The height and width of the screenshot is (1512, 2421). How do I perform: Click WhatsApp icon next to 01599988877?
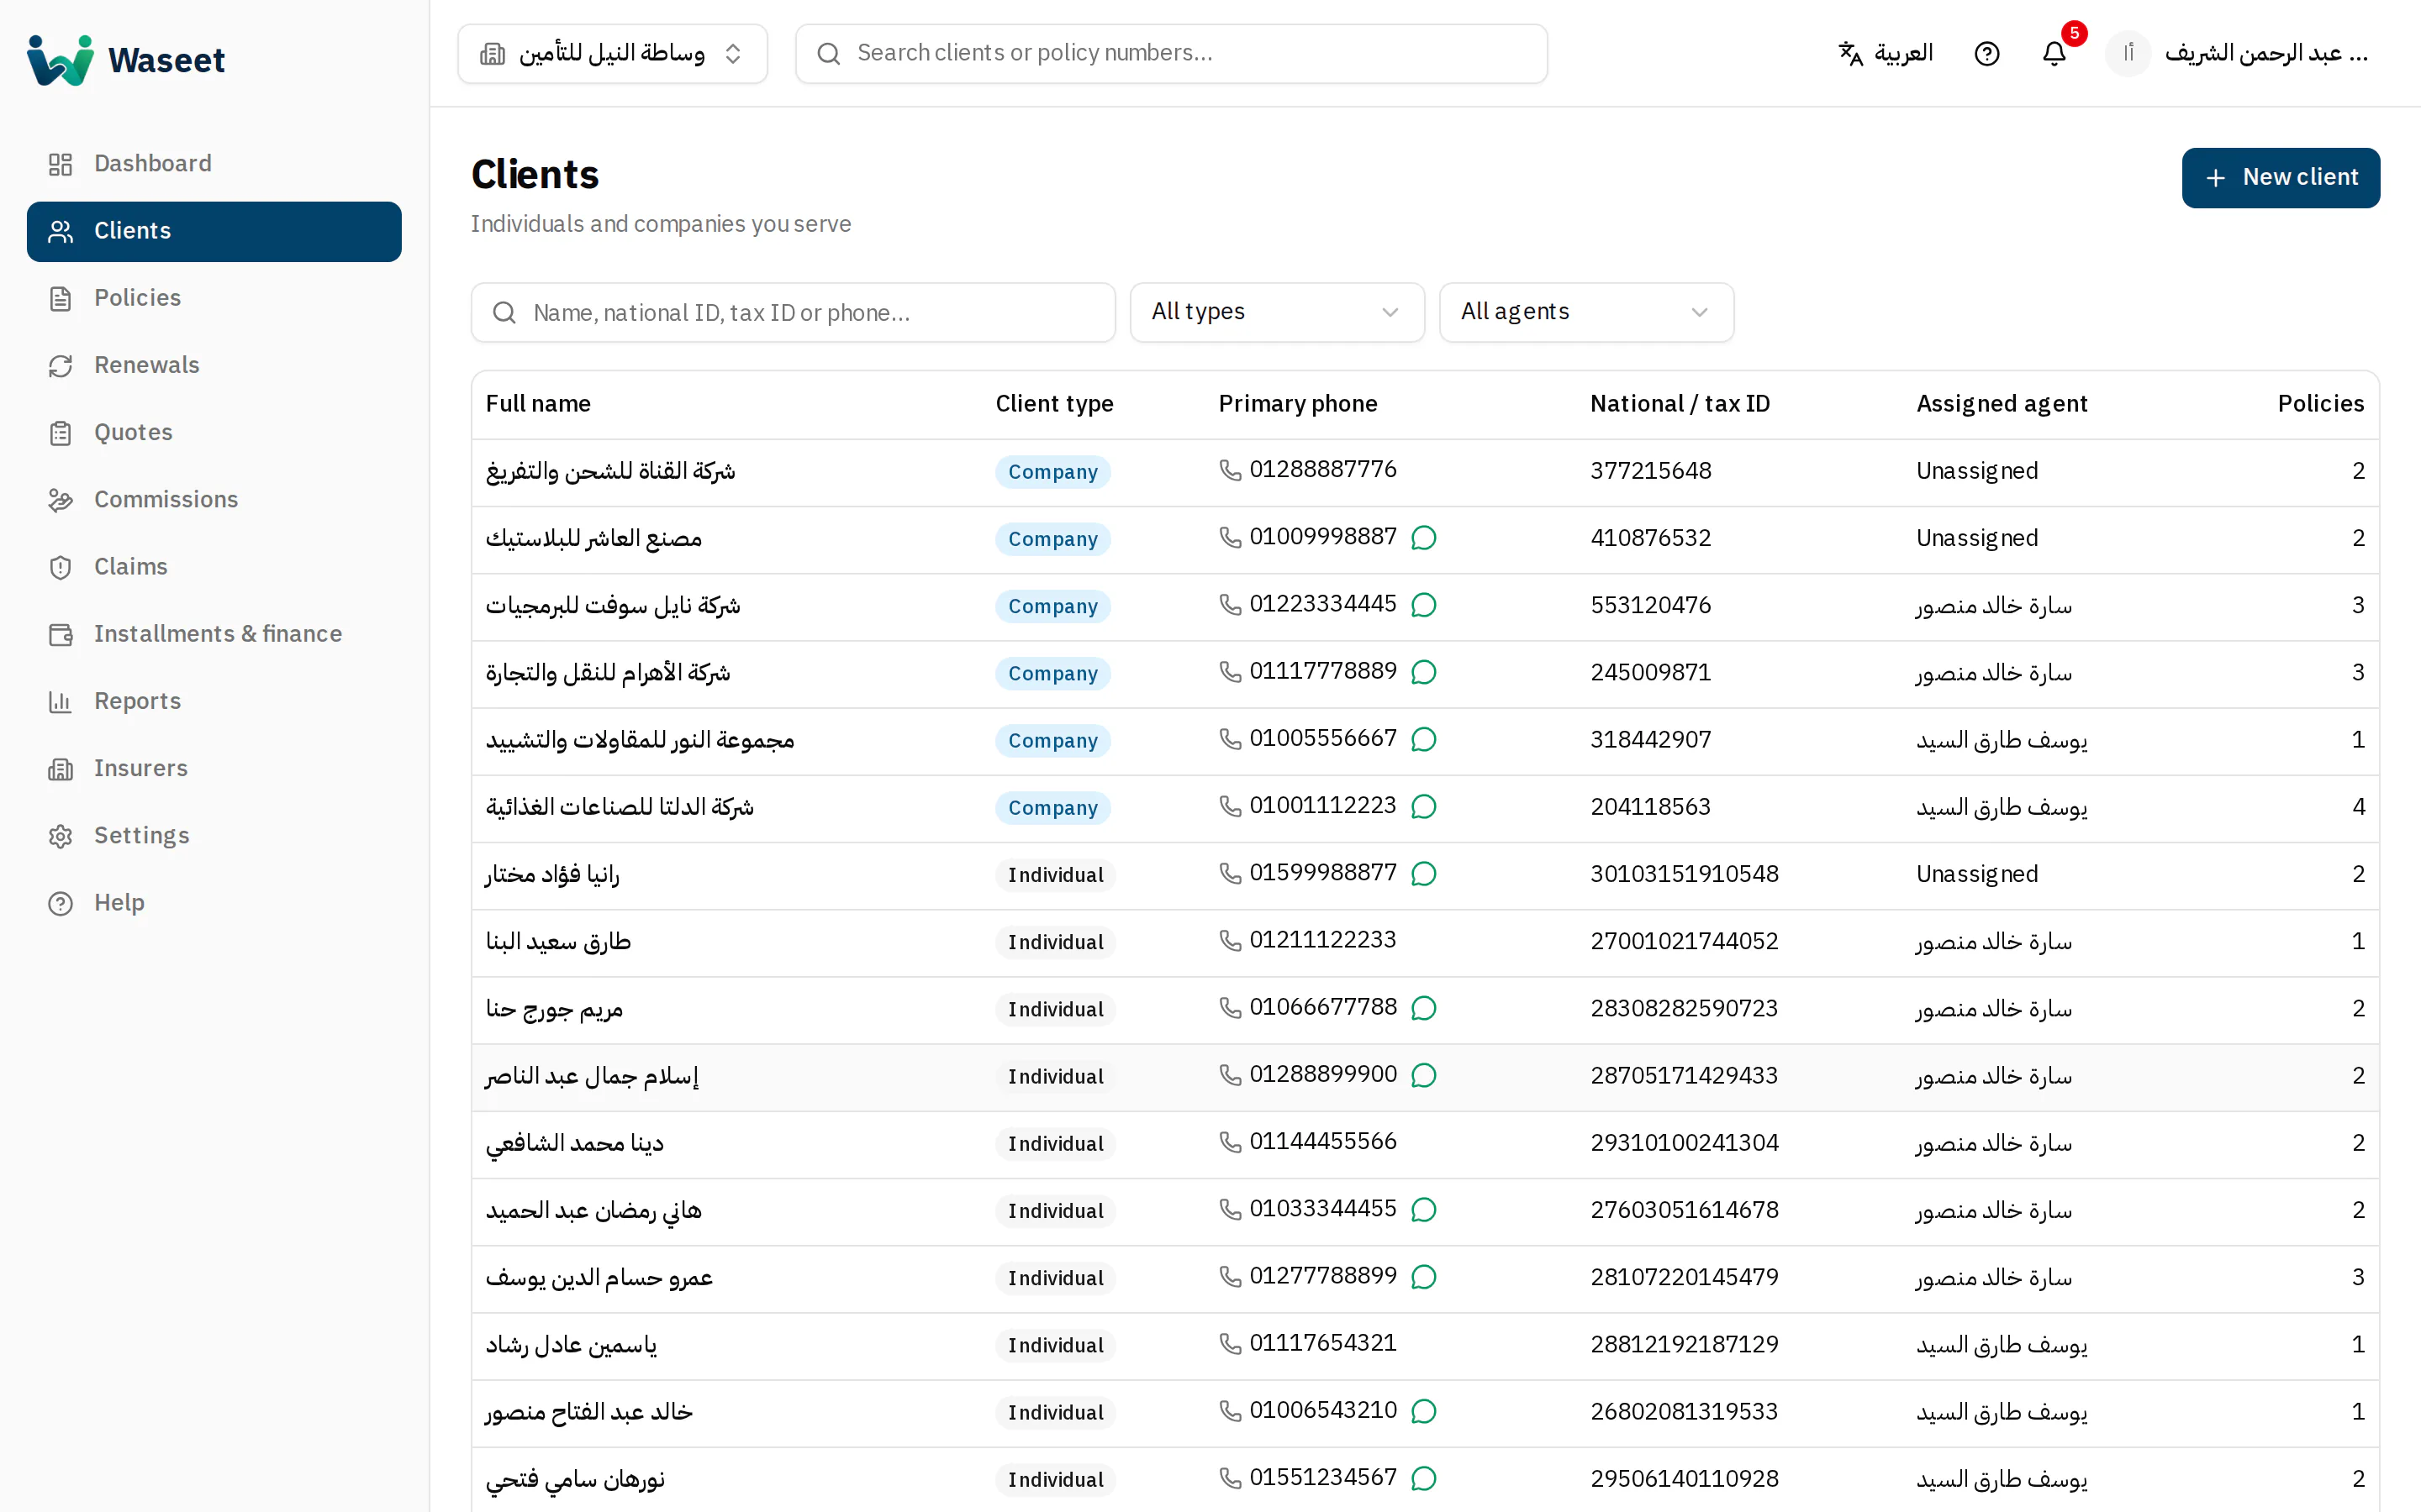[1423, 874]
